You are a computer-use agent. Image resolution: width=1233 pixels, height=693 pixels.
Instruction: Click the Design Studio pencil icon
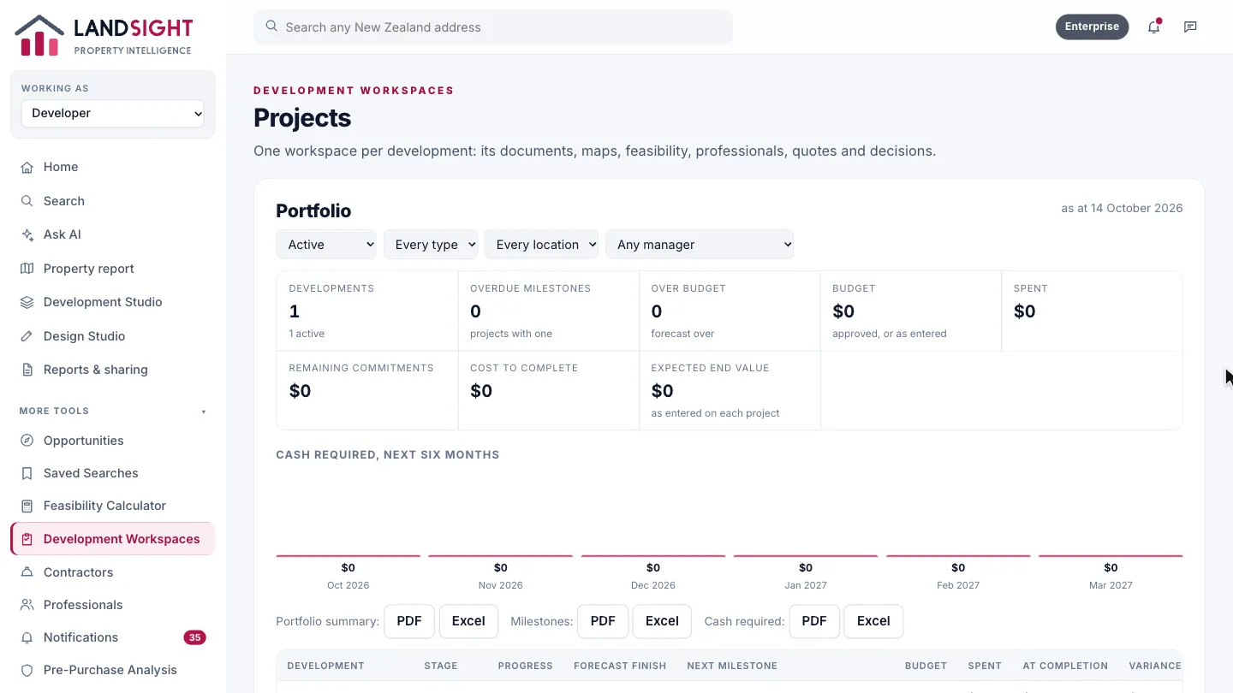[x=27, y=336]
